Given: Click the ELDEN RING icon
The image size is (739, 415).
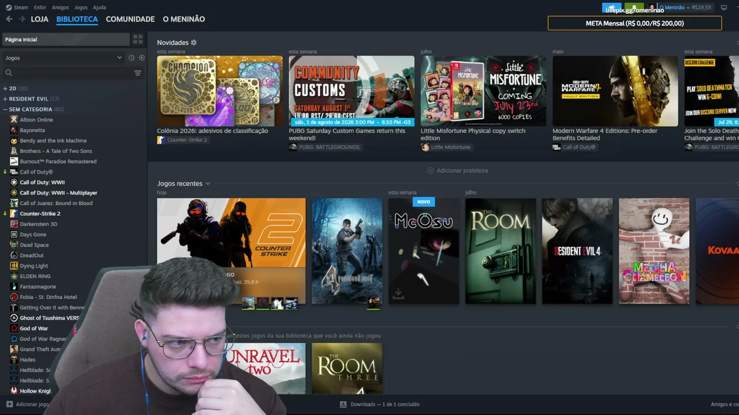Looking at the screenshot, I should pyautogui.click(x=14, y=276).
